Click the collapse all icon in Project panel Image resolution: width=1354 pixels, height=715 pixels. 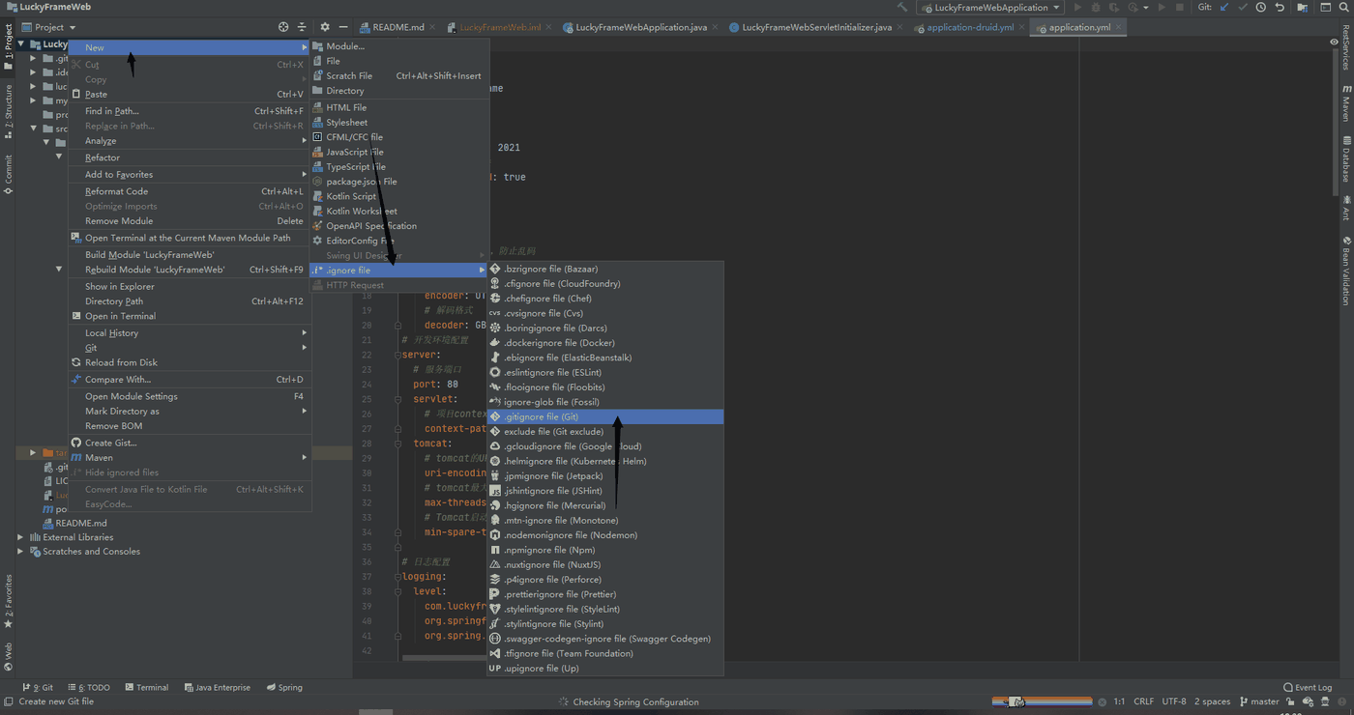pos(302,27)
